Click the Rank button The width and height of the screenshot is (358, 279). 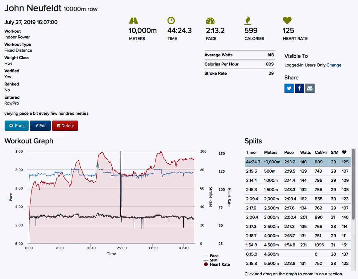[x=17, y=126]
